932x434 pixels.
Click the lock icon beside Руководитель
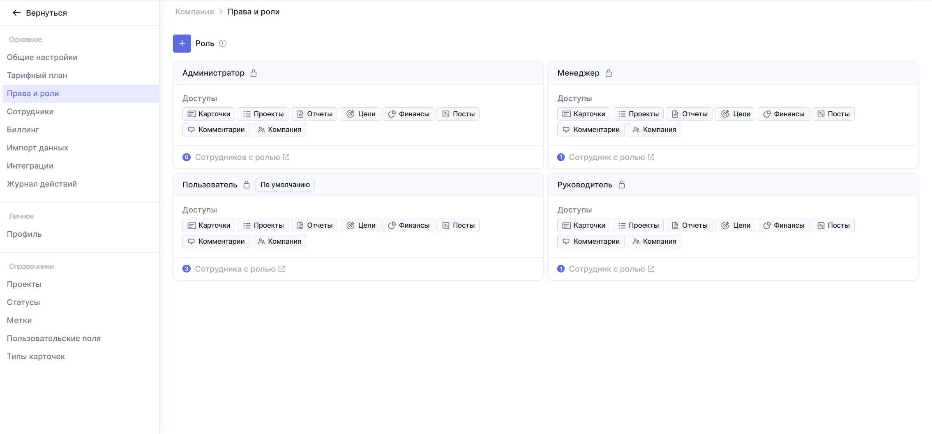(622, 185)
